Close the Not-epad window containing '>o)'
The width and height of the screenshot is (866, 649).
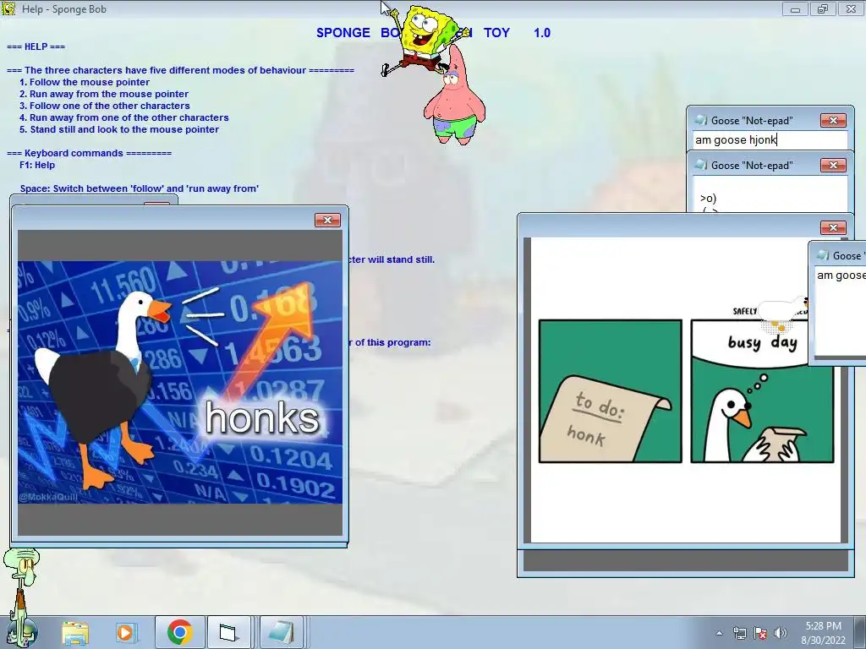pyautogui.click(x=833, y=165)
